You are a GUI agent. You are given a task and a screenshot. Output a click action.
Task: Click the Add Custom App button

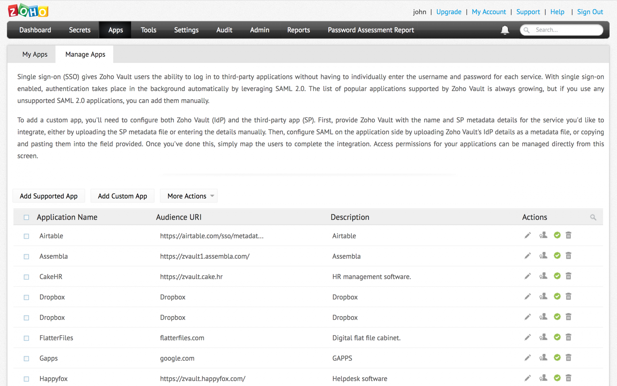coord(122,196)
